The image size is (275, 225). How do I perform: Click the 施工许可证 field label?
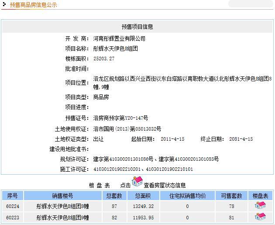[x=74, y=169]
